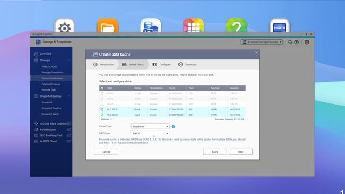Select Snapshot Replica in the sidebar
The width and height of the screenshot is (345, 194).
[x=51, y=108]
